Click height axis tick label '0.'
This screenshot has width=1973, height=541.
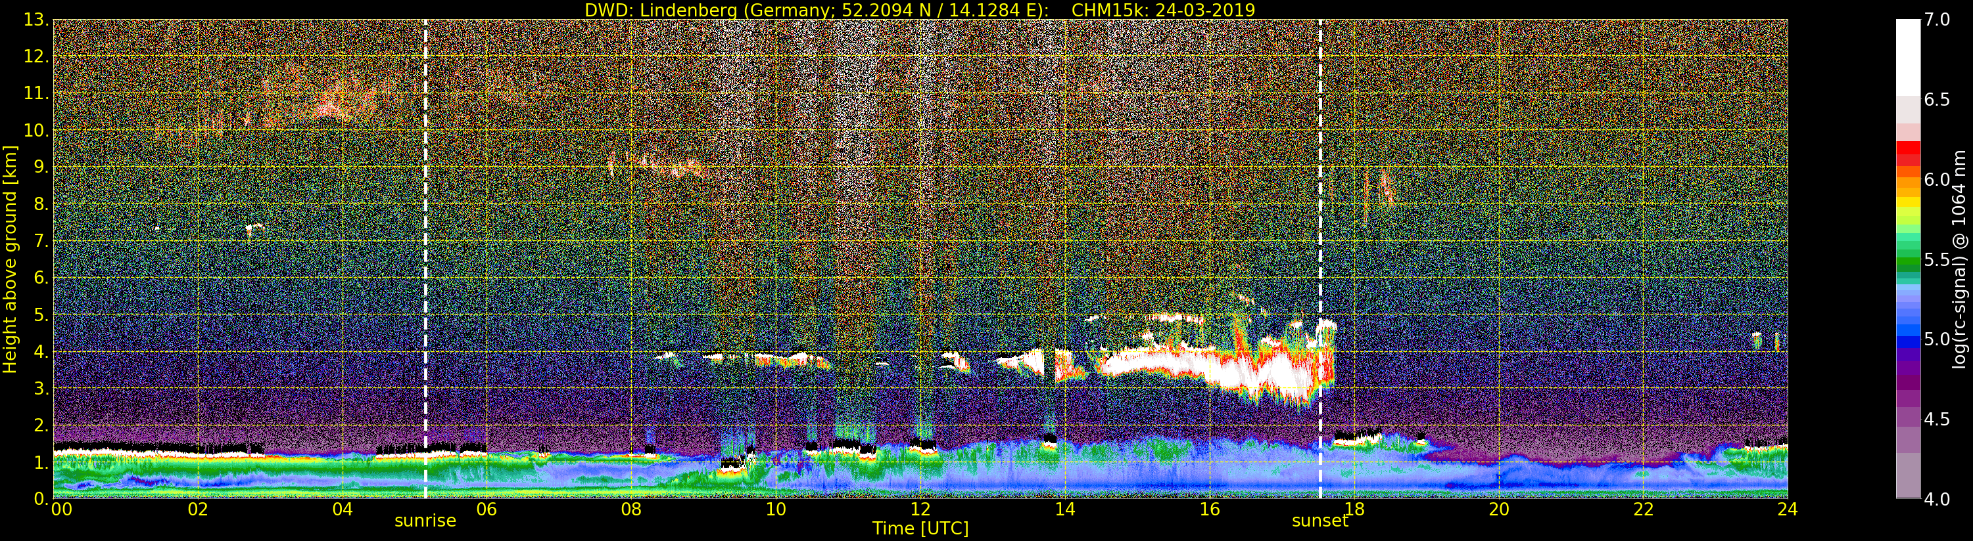[41, 499]
